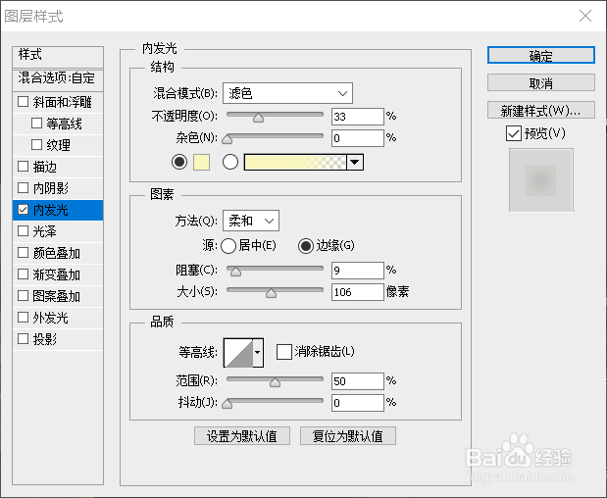Click the 阻塞 value field showing 9
This screenshot has width=607, height=498.
358,271
